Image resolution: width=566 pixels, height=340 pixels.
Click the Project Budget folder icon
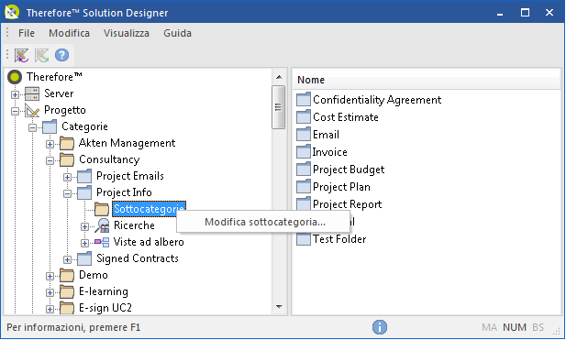click(304, 170)
